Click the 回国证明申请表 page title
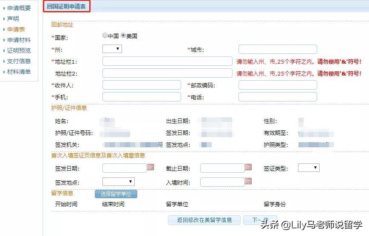 coord(66,6)
